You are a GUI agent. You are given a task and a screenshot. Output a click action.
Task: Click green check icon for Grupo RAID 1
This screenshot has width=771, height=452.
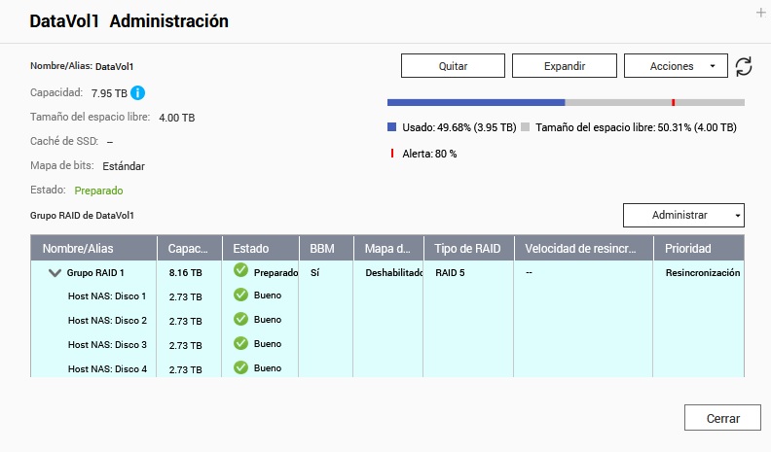coord(240,272)
